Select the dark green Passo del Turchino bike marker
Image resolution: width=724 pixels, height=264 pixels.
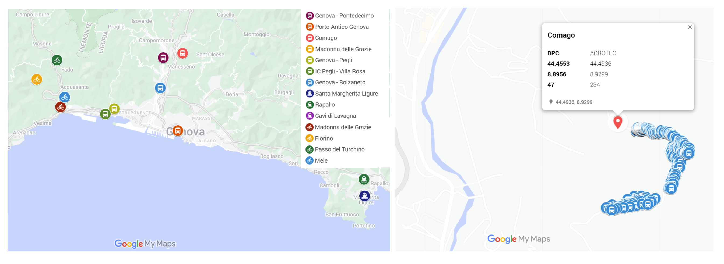click(57, 60)
